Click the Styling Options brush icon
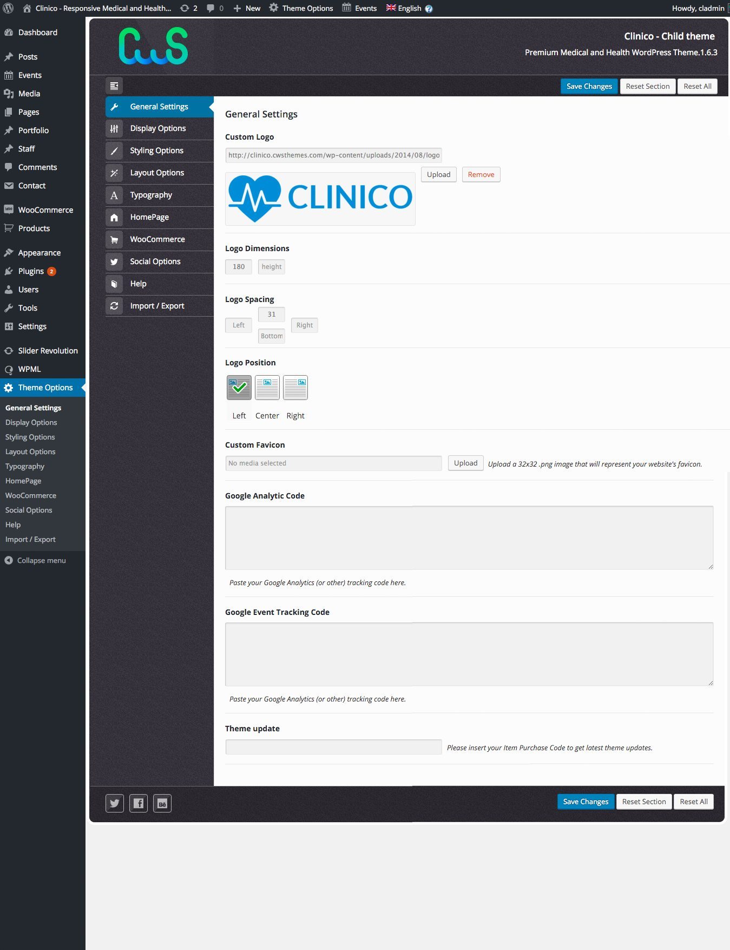Screen dimensions: 730x950 pos(114,150)
